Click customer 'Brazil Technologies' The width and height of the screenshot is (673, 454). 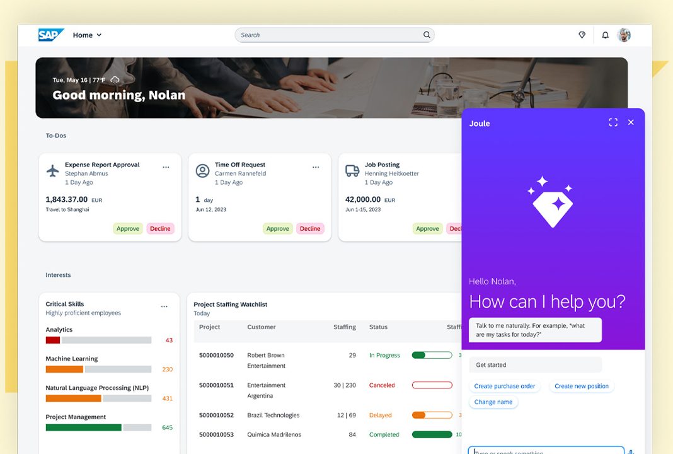(273, 416)
